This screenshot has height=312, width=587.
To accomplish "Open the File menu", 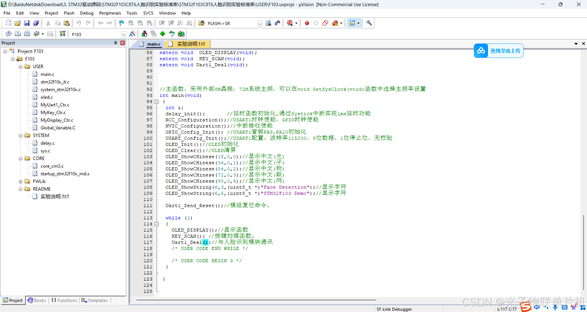I will 7,13.
